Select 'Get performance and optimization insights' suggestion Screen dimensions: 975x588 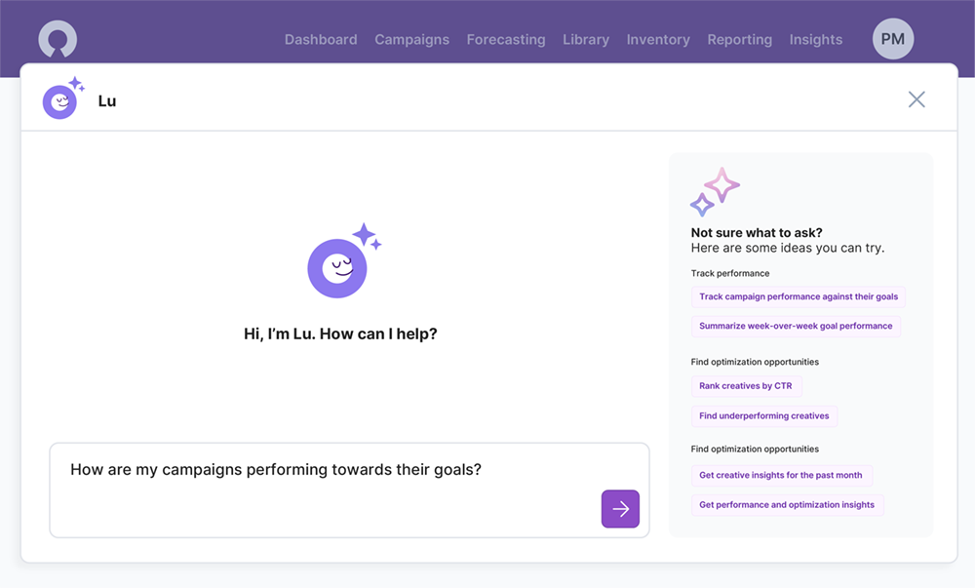pyautogui.click(x=787, y=505)
